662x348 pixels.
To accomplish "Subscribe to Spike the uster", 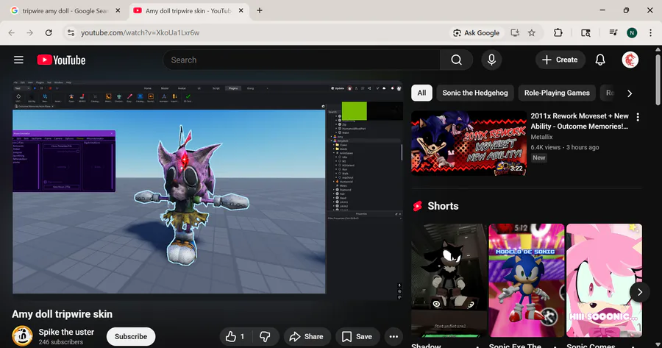I will point(131,337).
